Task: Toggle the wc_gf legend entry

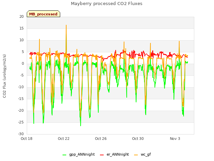Action: click(x=142, y=154)
